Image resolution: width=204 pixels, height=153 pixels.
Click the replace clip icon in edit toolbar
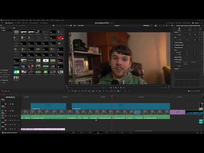coord(89,91)
